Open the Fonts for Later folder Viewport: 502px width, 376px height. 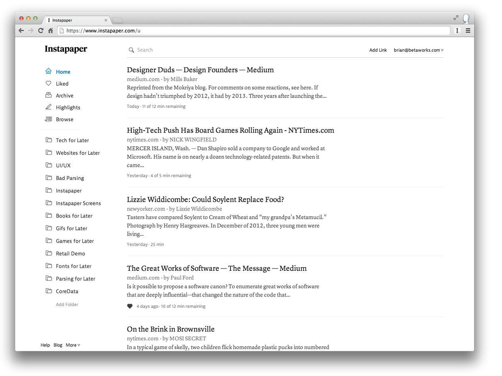point(74,266)
